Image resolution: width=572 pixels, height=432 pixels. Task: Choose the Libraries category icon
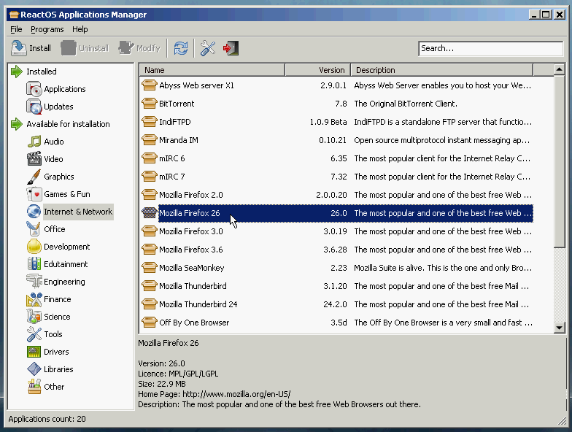34,369
